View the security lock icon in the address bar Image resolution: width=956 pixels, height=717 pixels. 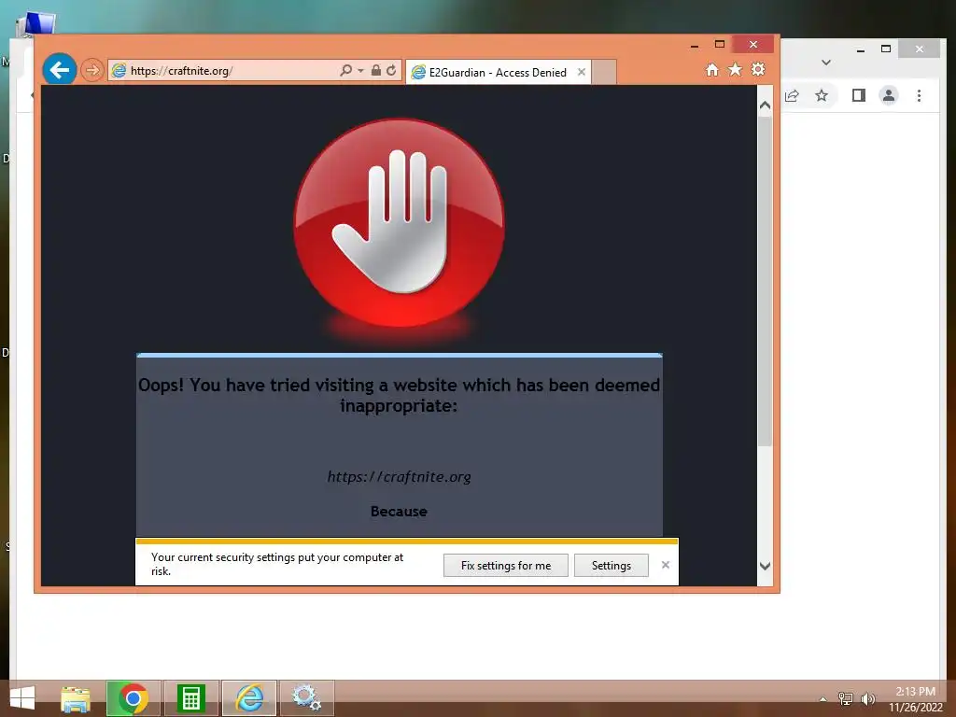tap(376, 70)
